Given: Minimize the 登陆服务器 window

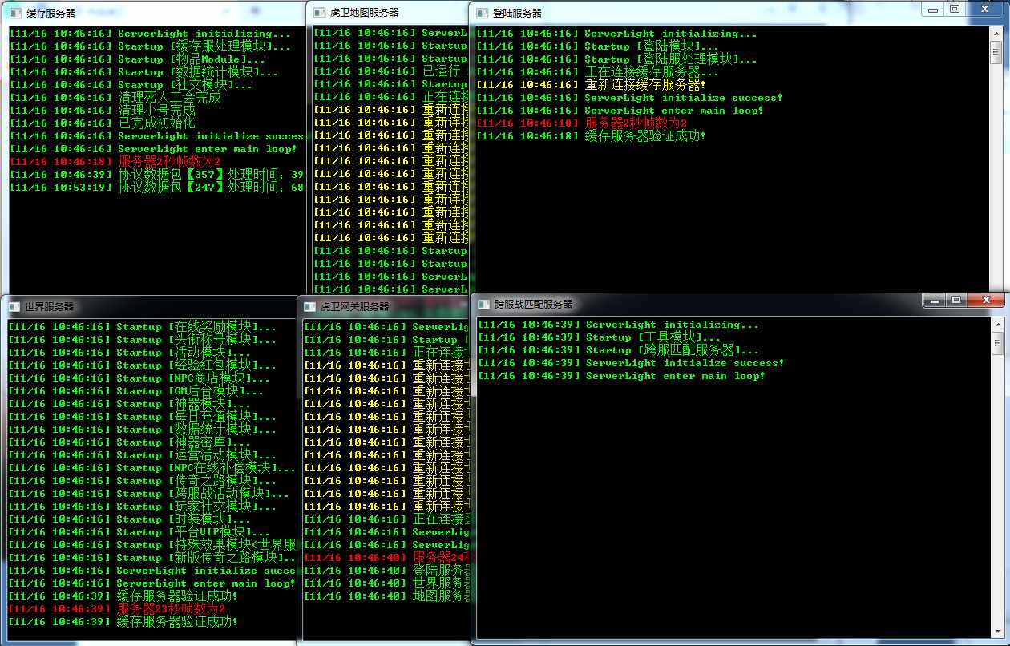Looking at the screenshot, I should [x=933, y=9].
